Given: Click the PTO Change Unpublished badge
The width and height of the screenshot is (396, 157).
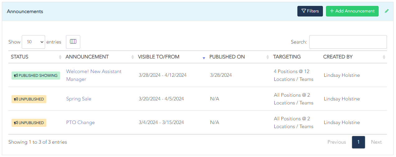Looking at the screenshot, I should pyautogui.click(x=29, y=123).
